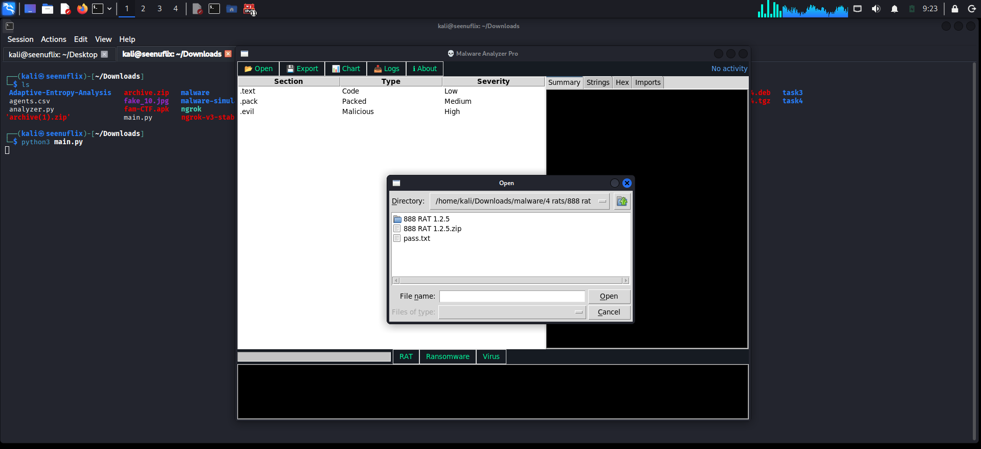
Task: Open the terminal Session menu
Action: click(20, 39)
